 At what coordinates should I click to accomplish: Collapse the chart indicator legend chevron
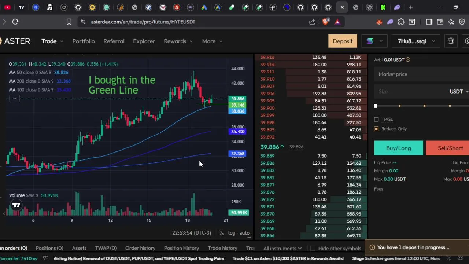(14, 98)
